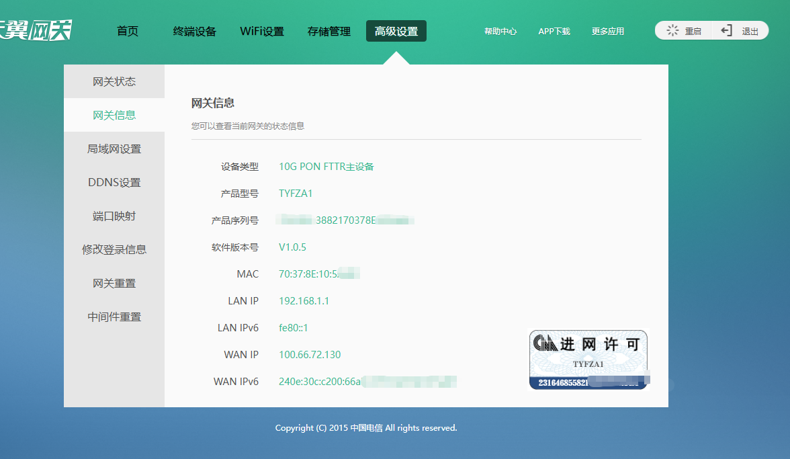Open the 首页 home tab
Viewport: 790px width, 459px height.
128,31
